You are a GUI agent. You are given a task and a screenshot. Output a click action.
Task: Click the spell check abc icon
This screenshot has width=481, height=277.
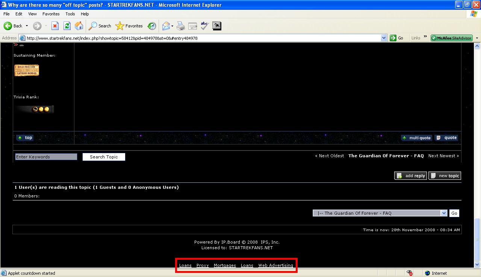pyautogui.click(x=204, y=26)
